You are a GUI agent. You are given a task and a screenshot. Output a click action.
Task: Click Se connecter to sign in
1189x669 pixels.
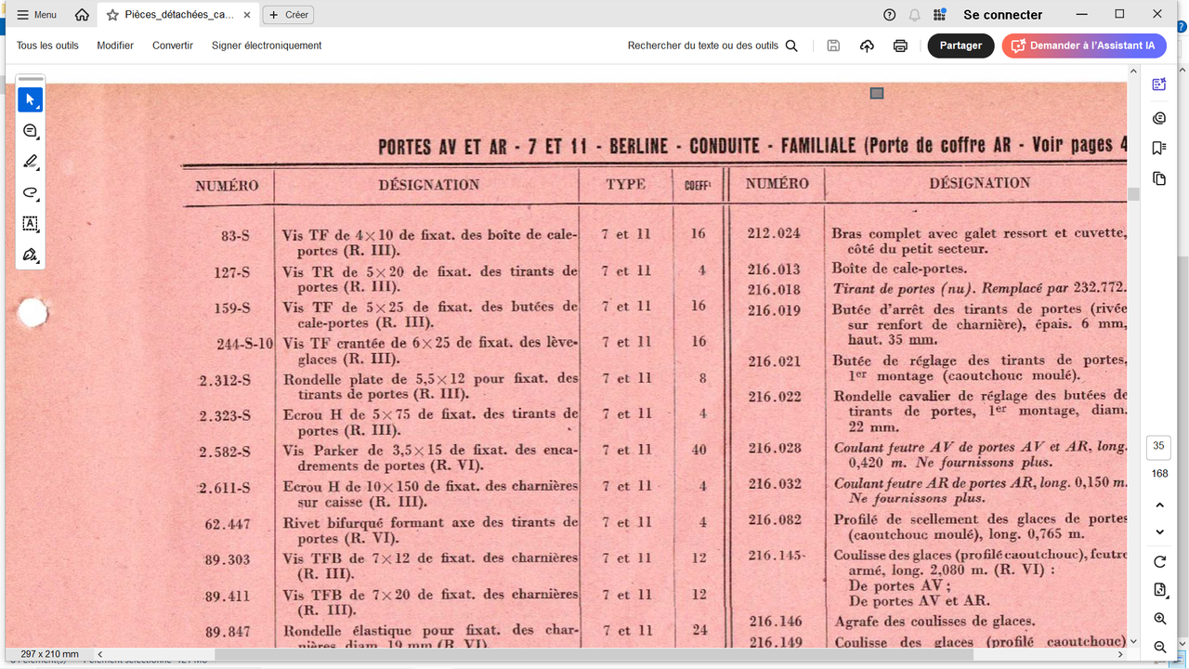point(1003,15)
